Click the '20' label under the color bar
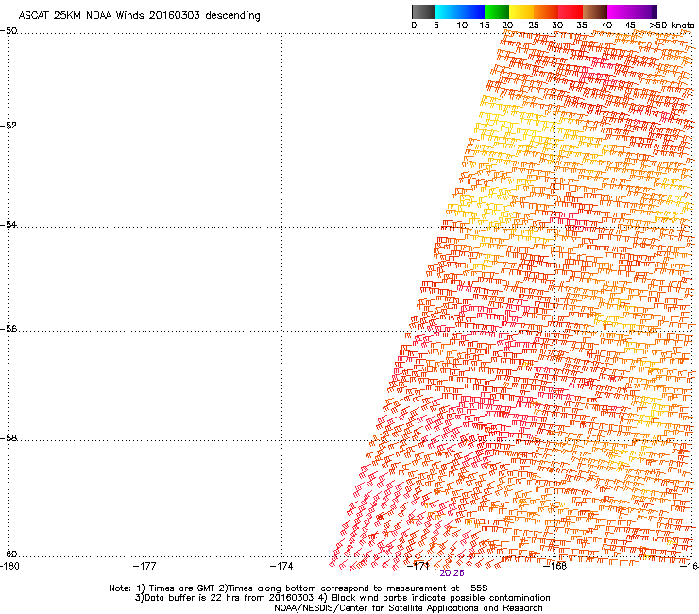This screenshot has width=699, height=614. click(x=508, y=26)
